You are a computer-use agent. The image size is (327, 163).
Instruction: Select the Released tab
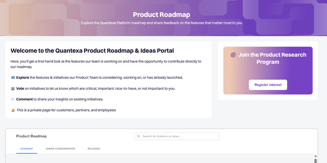pos(94,149)
